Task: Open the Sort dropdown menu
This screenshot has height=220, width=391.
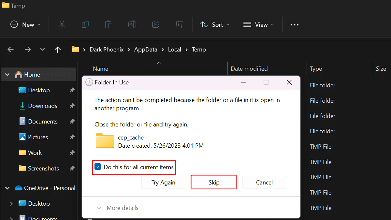Action: 215,25
